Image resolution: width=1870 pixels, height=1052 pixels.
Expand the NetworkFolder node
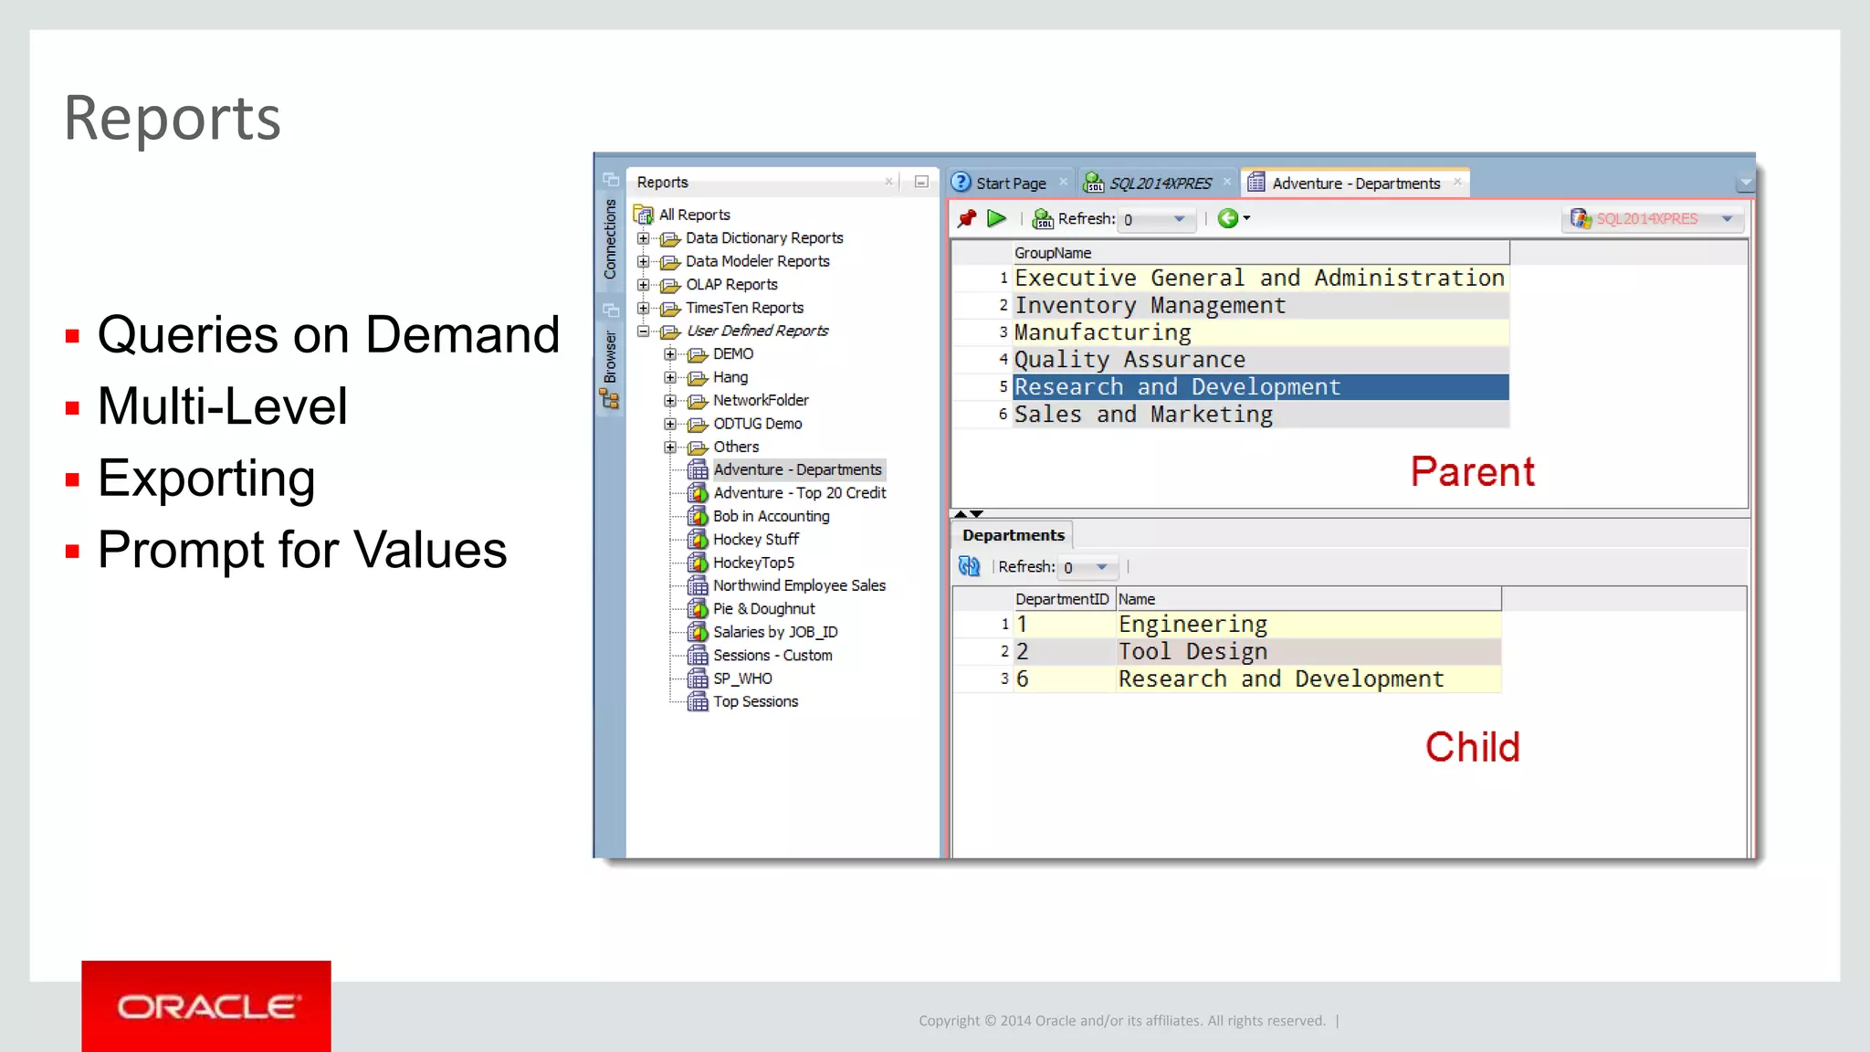[670, 401]
